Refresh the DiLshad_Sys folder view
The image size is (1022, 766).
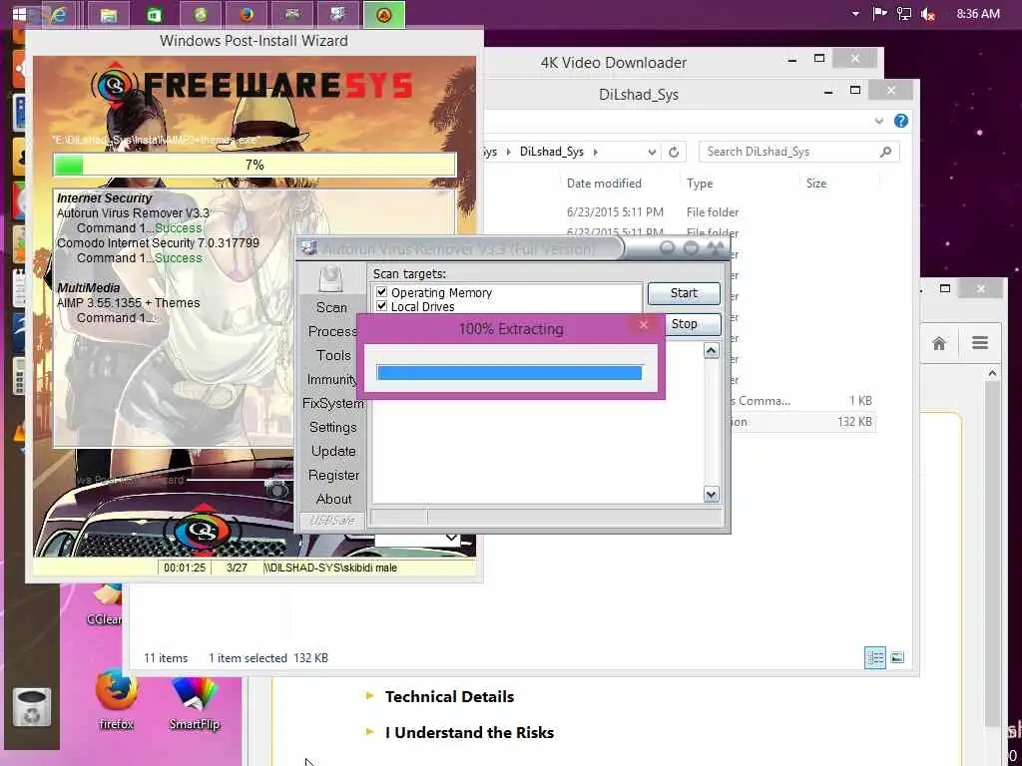pos(674,152)
